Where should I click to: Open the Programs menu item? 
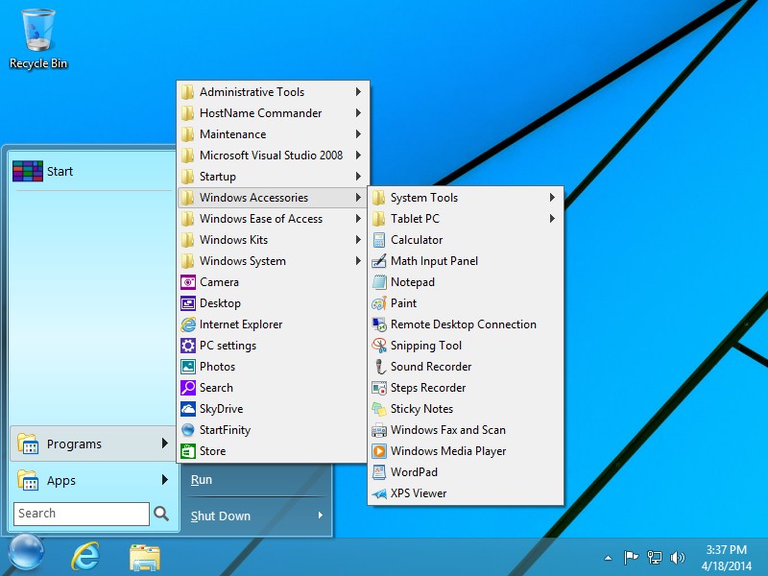[92, 444]
